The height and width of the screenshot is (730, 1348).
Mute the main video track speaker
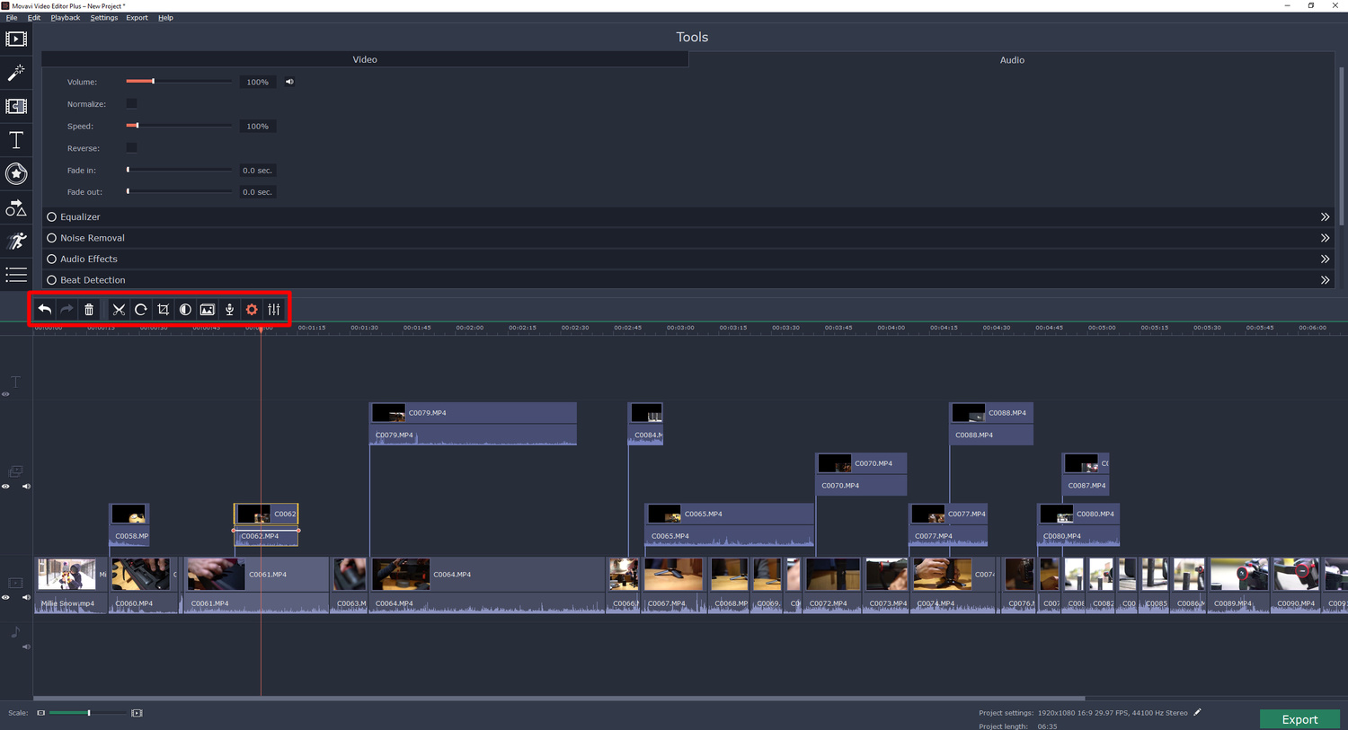tap(26, 597)
